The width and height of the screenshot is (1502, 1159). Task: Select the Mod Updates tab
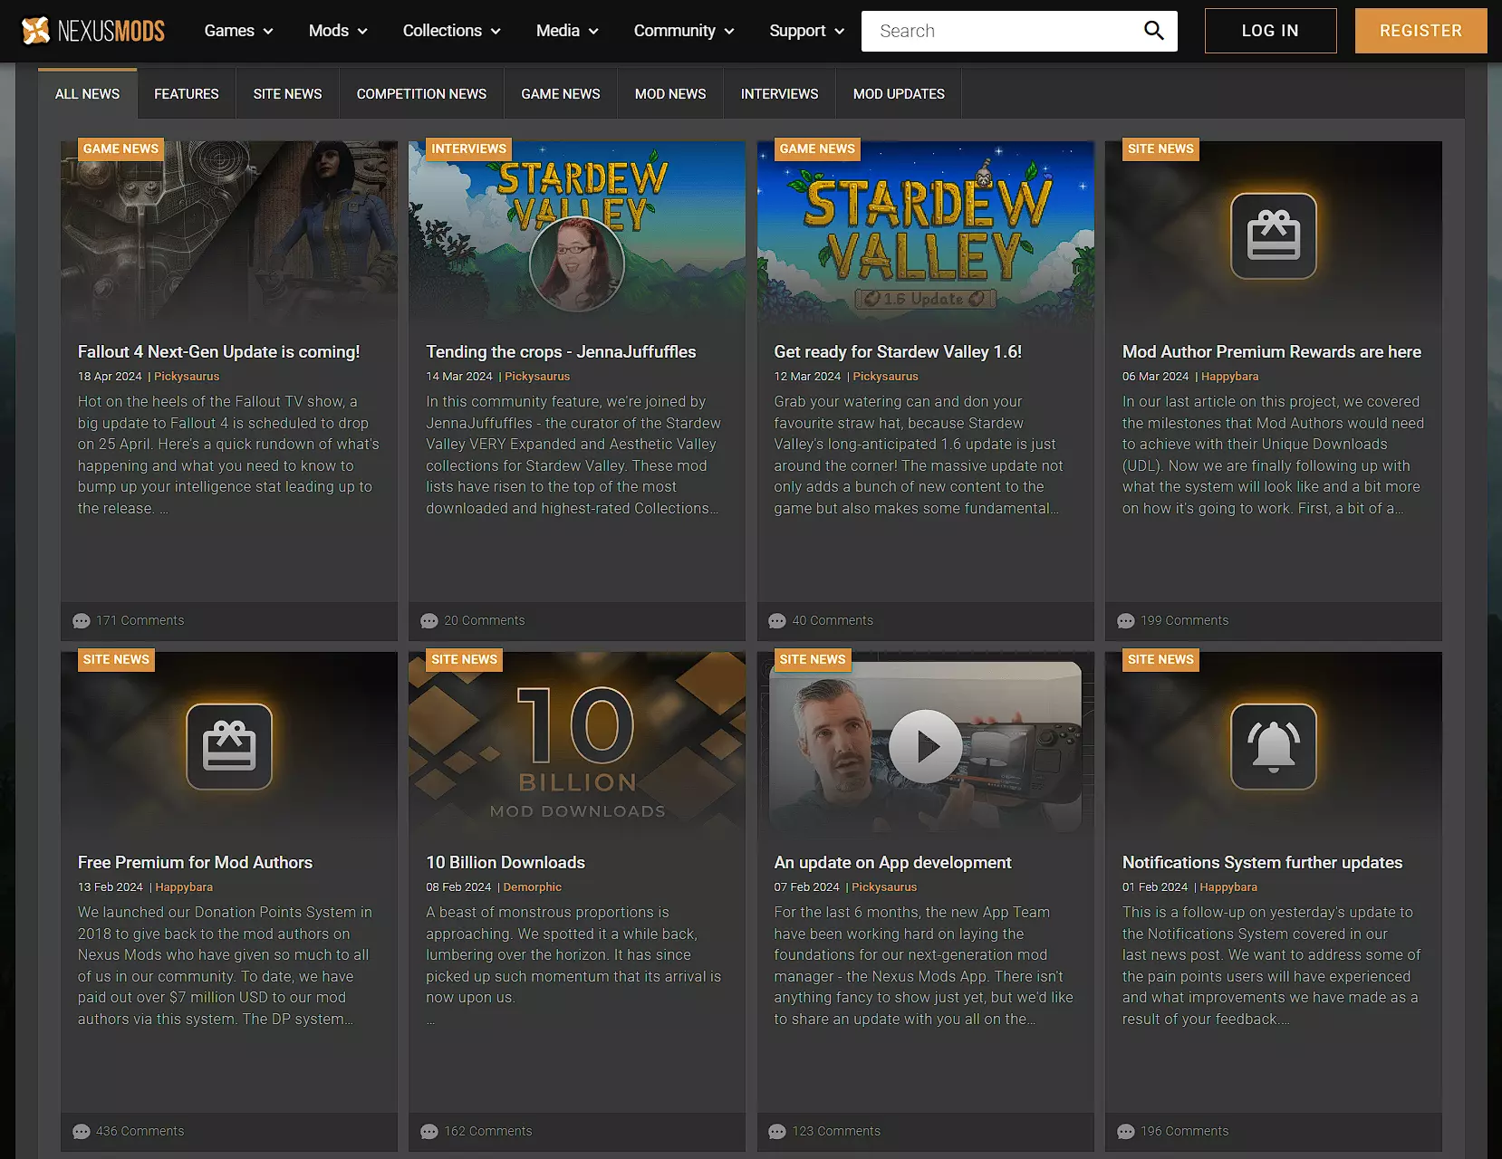click(x=898, y=94)
